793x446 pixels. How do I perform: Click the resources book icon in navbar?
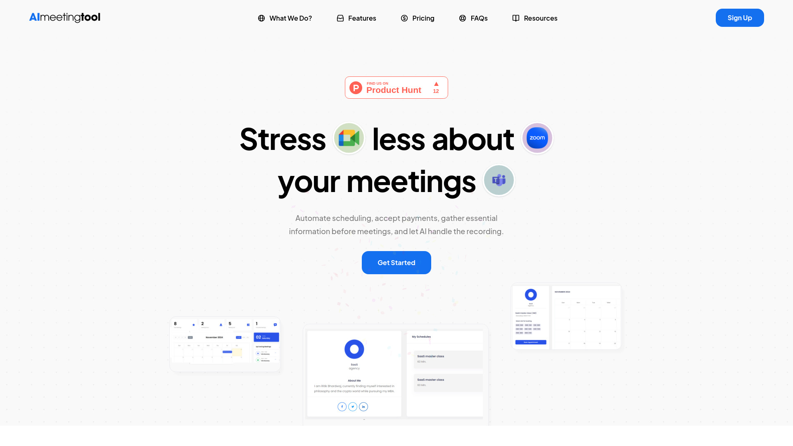point(516,18)
